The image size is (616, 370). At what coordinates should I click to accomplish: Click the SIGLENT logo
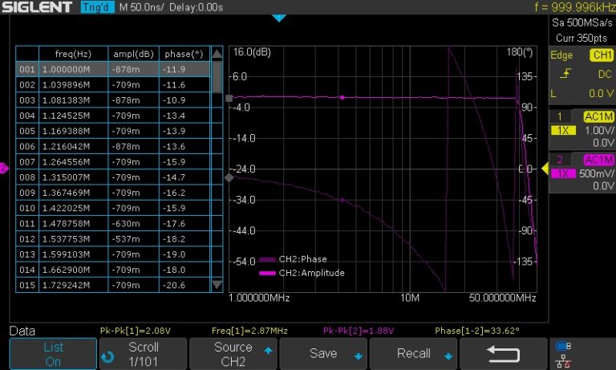click(x=38, y=8)
